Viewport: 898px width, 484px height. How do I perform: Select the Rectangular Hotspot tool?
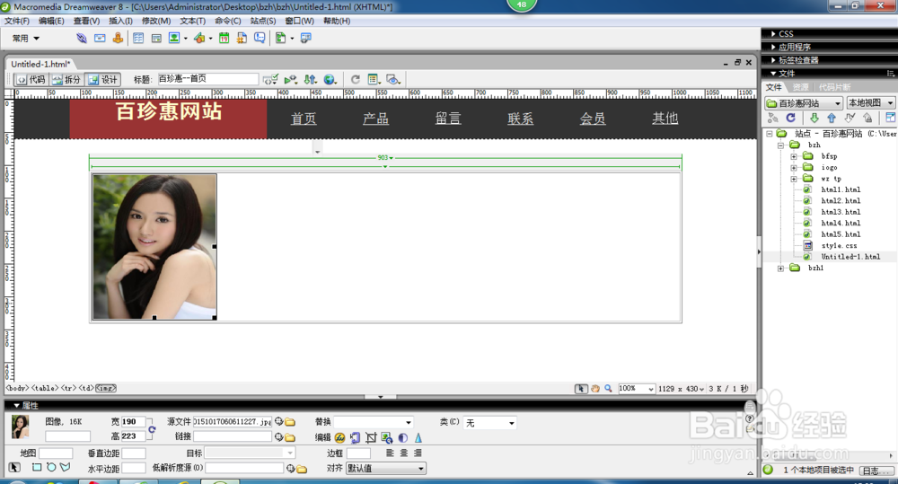click(x=37, y=468)
